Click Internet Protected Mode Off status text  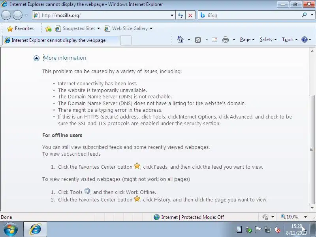pyautogui.click(x=193, y=217)
